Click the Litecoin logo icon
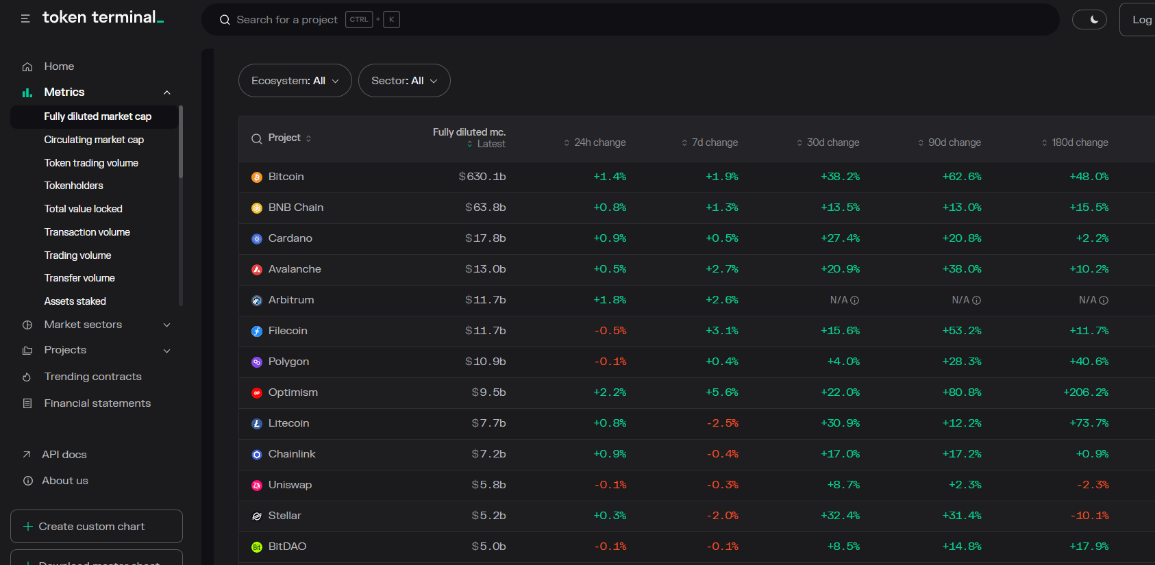 coord(257,424)
